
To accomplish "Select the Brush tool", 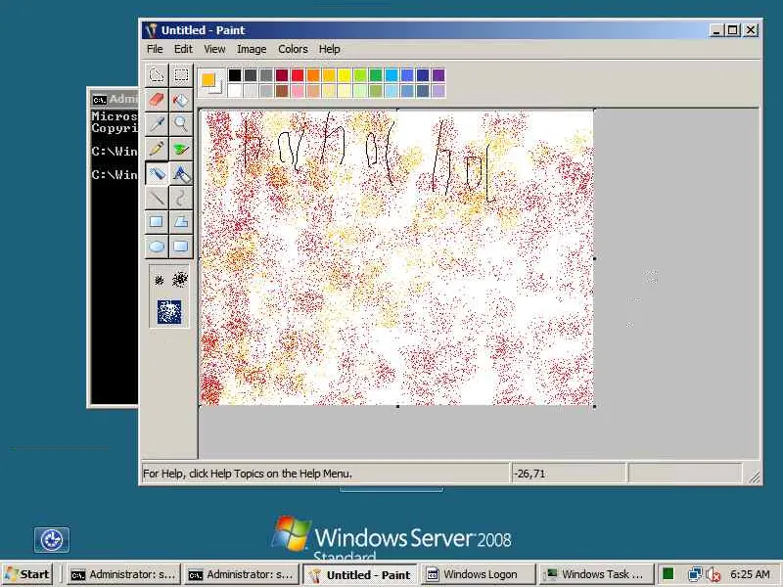I will [x=181, y=149].
